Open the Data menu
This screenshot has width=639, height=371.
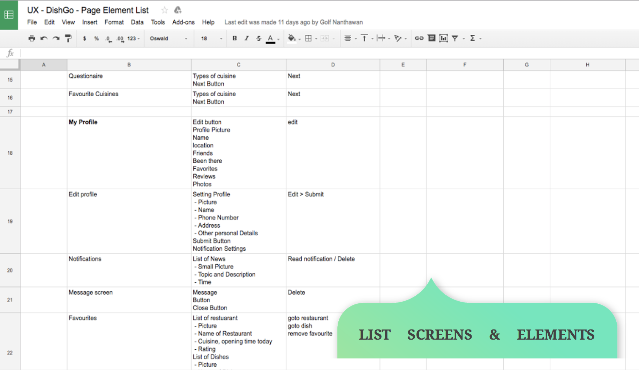pos(137,22)
